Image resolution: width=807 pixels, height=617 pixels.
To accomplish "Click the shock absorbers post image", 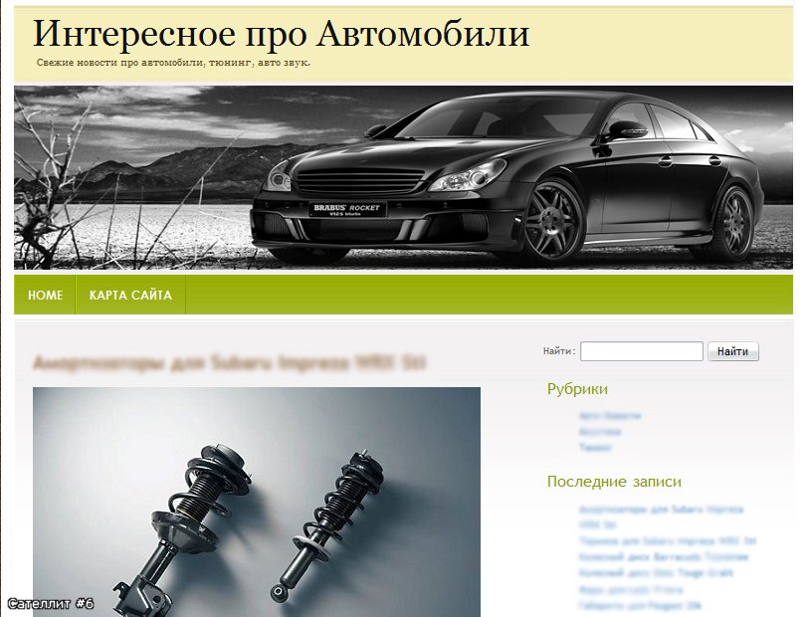I will (x=257, y=502).
